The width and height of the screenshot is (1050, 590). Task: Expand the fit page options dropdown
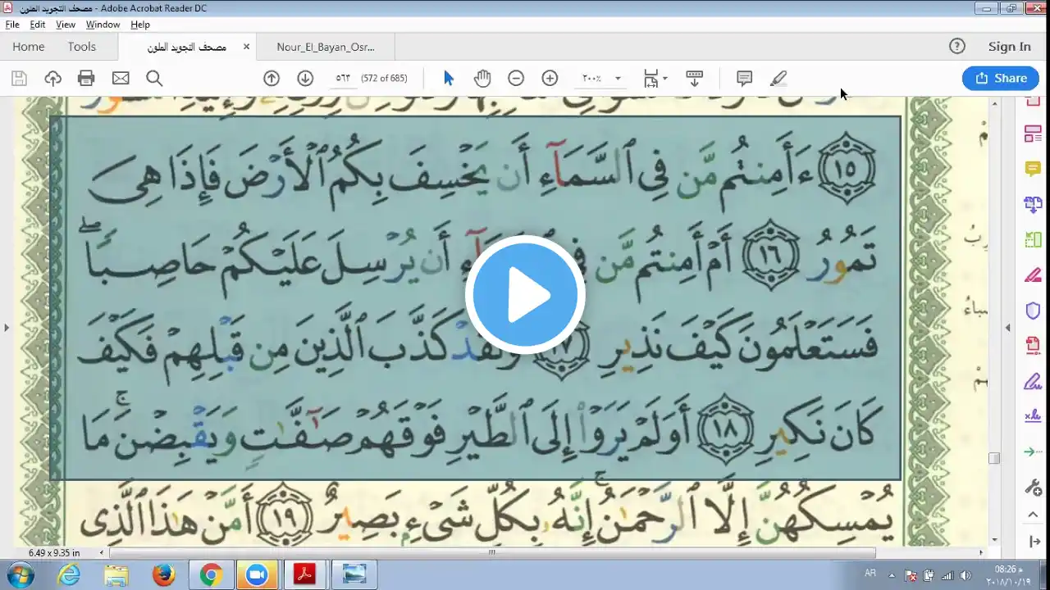(664, 79)
